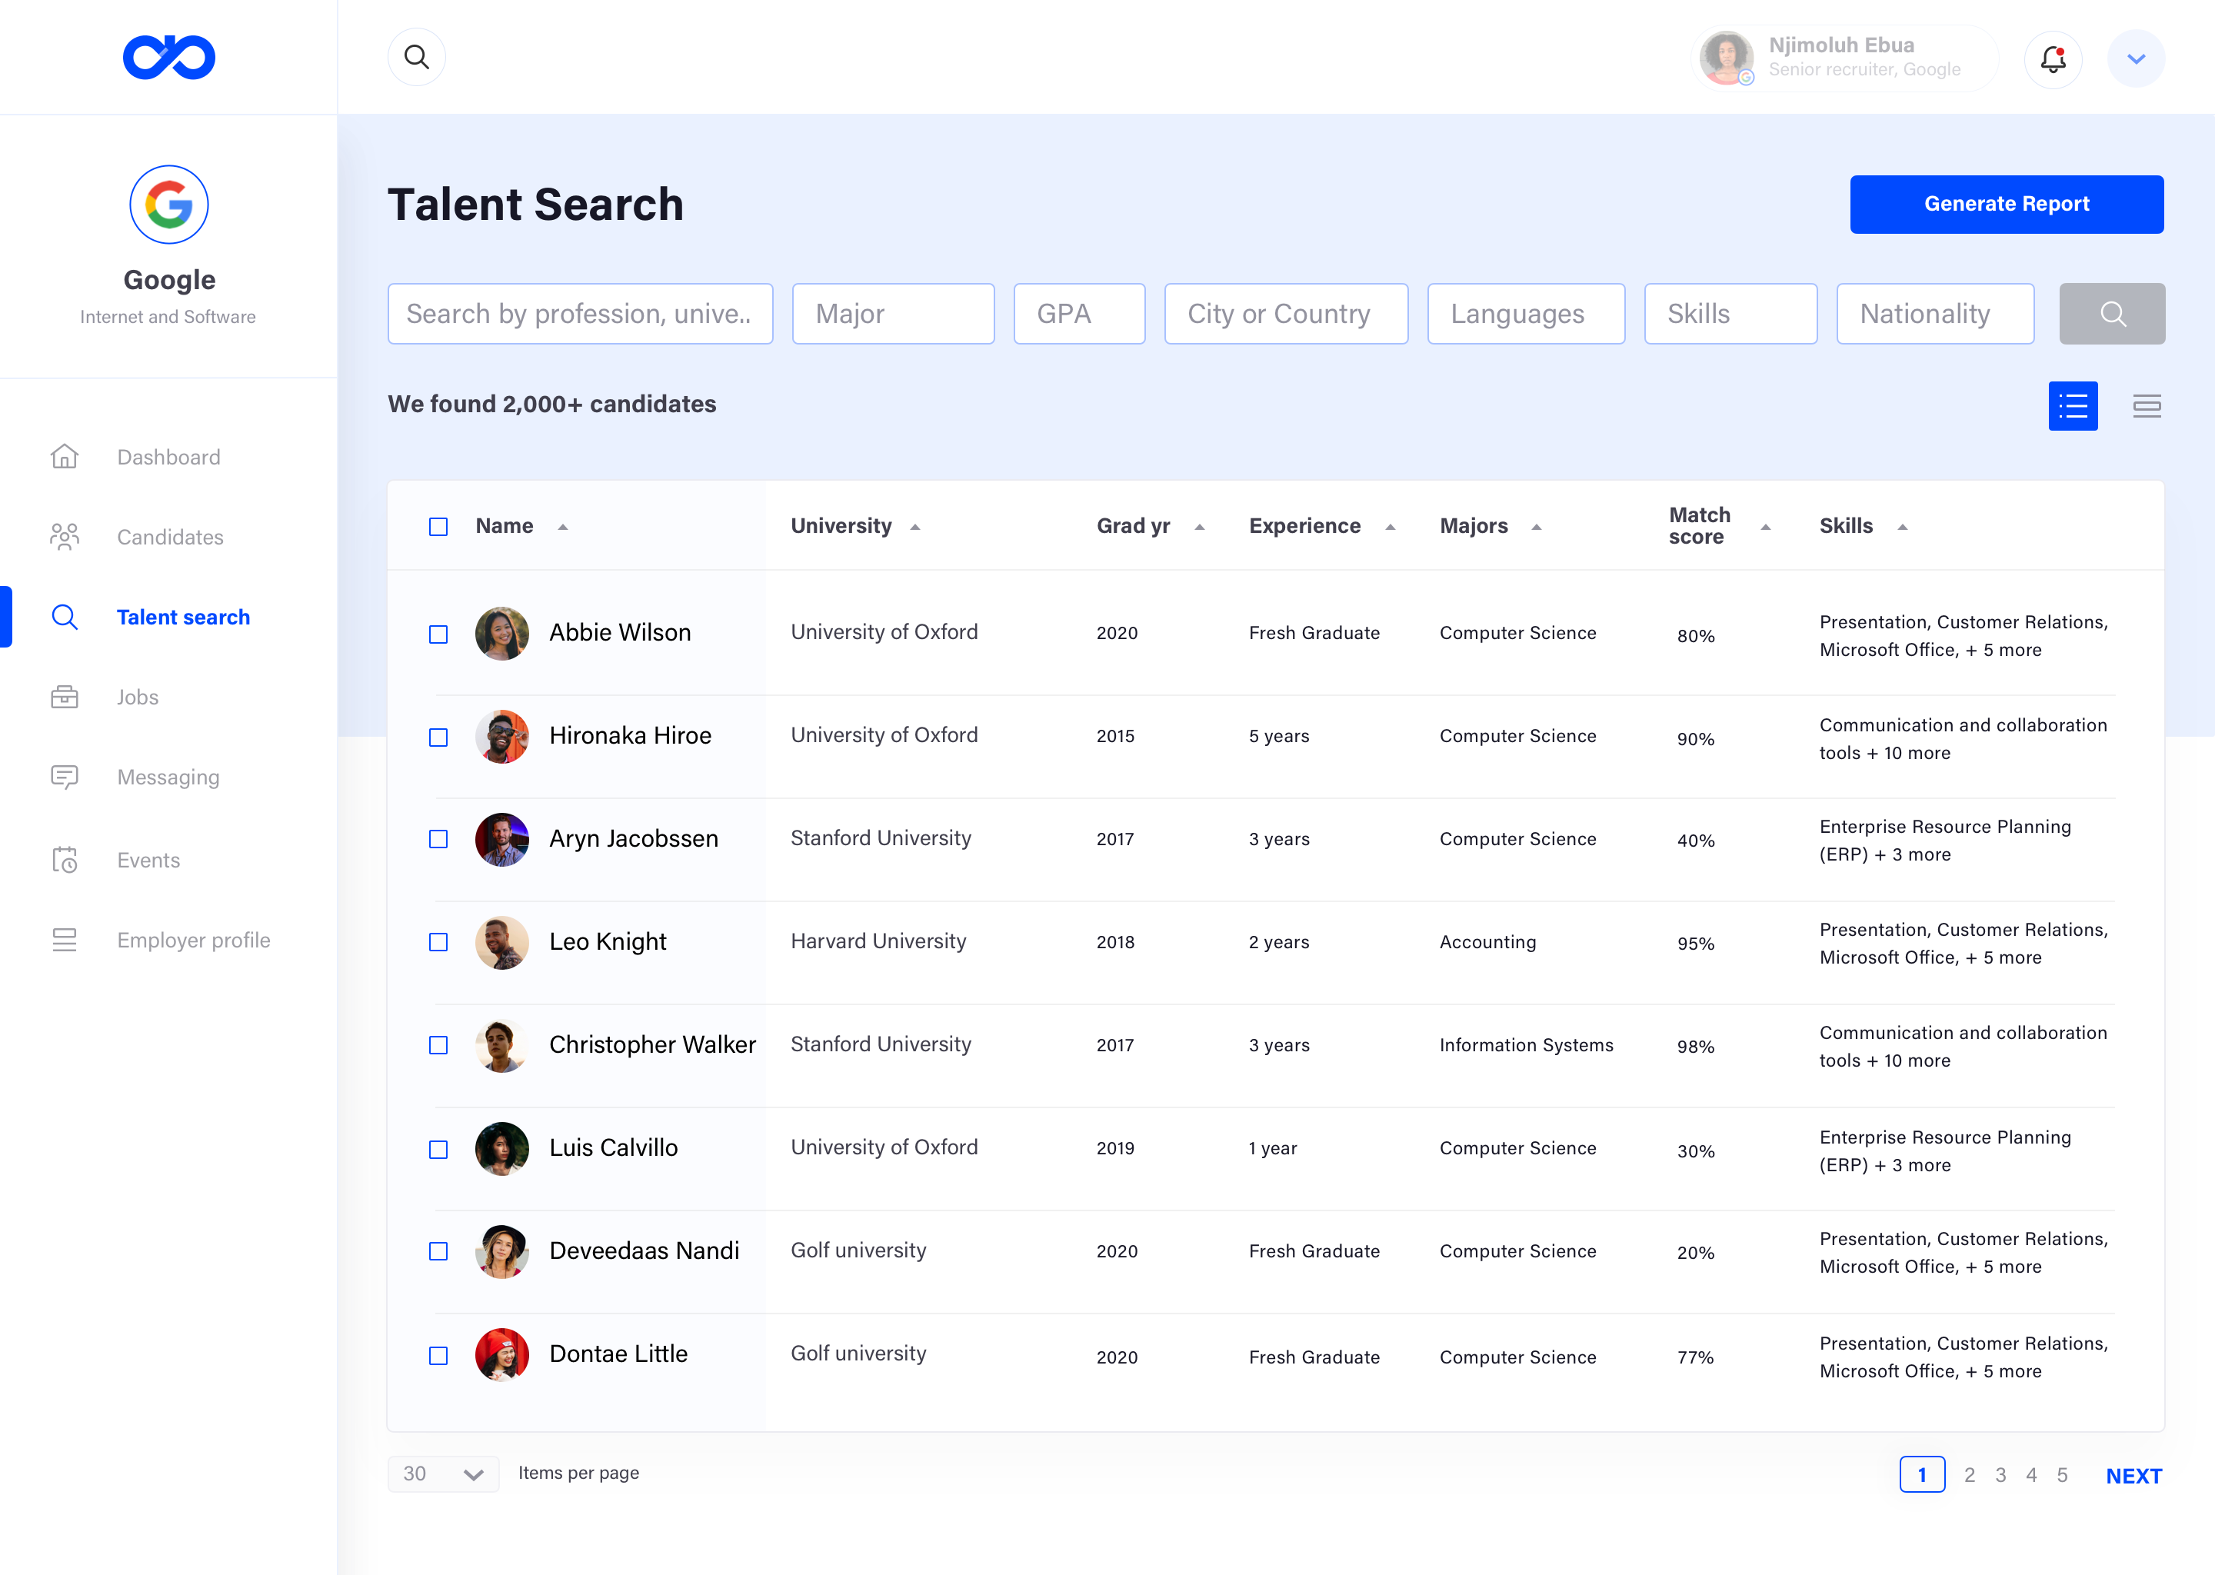Check the select-all checkbox in table header
The width and height of the screenshot is (2215, 1575).
[438, 526]
